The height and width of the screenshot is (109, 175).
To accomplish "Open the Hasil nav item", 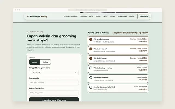I will coord(91,16).
